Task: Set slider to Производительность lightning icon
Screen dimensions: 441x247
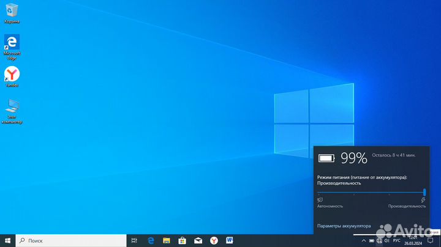Action: click(x=423, y=200)
